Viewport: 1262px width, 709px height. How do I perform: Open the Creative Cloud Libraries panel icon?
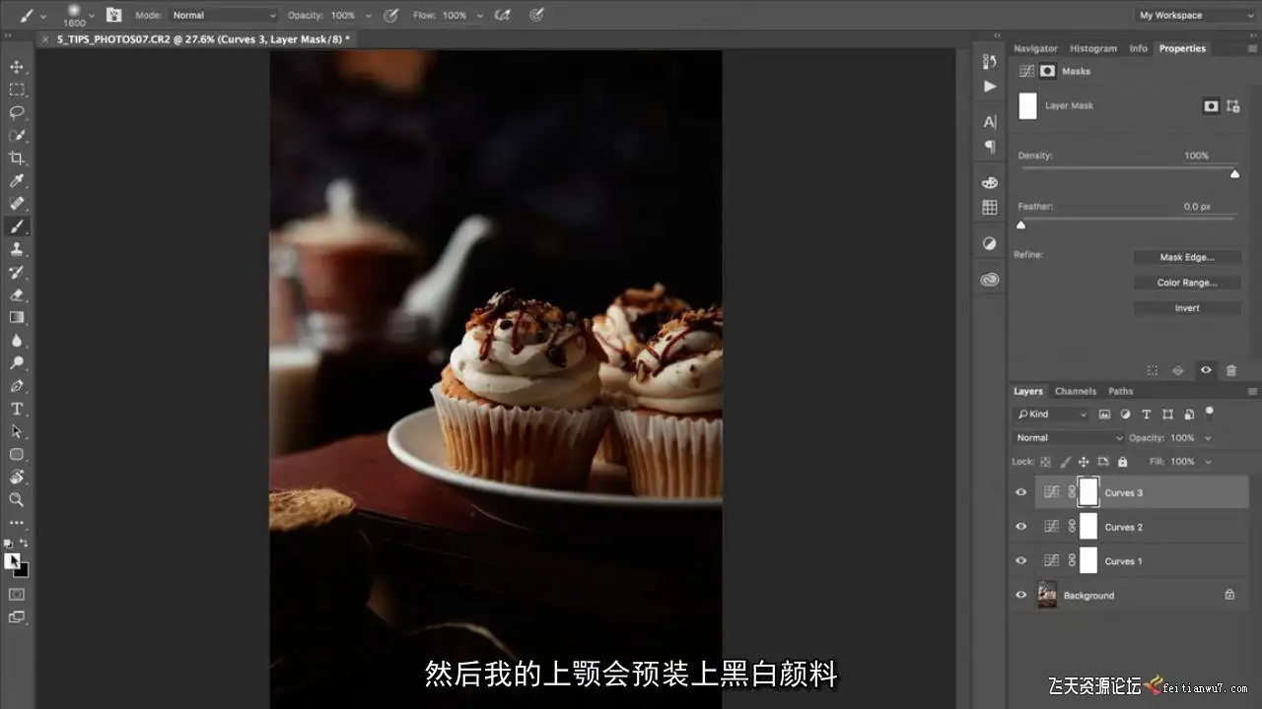coord(990,280)
